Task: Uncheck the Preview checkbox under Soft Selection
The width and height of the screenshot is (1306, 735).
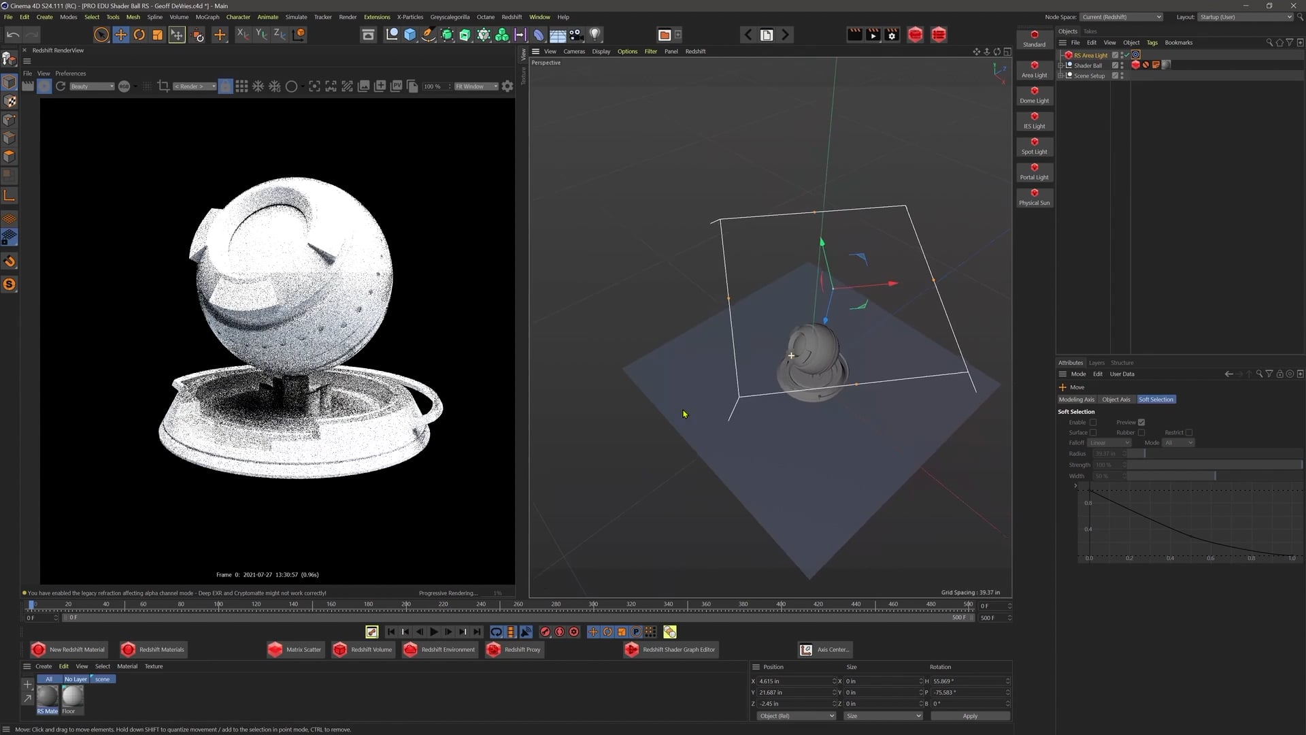Action: (x=1141, y=423)
